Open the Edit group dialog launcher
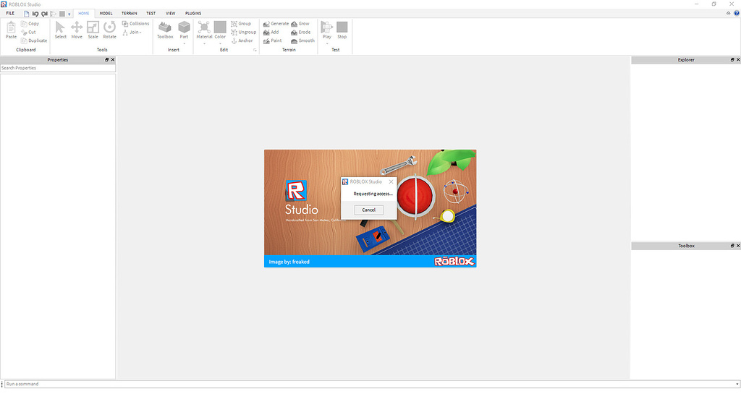The width and height of the screenshot is (741, 399). 255,50
